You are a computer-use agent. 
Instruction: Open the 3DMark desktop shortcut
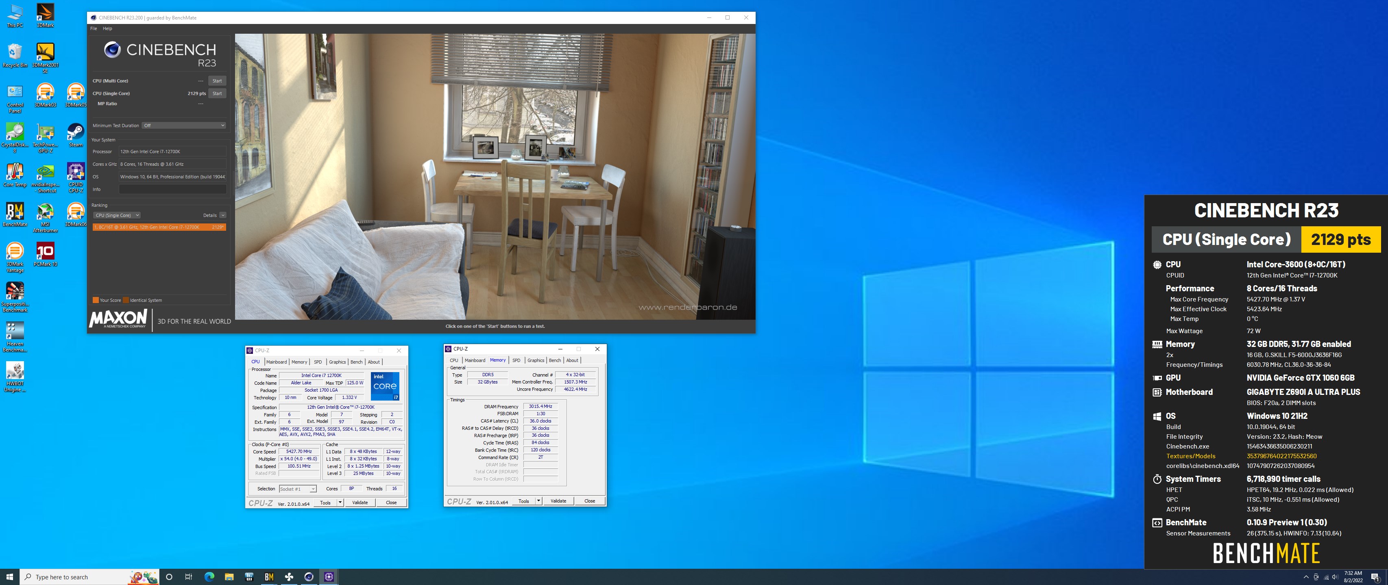pos(45,15)
